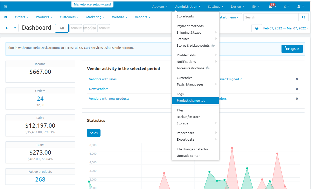Select Backup/Restore menu item
The width and height of the screenshot is (311, 189).
[x=195, y=117]
